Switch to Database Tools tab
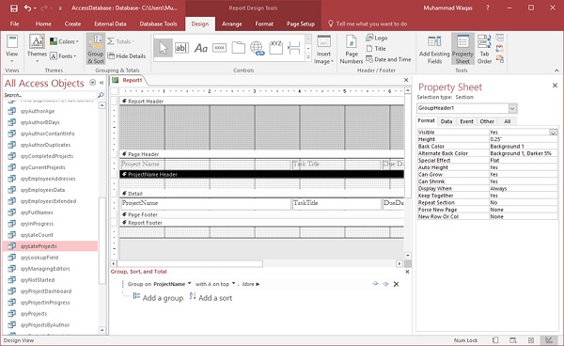The width and height of the screenshot is (564, 346). [x=158, y=24]
